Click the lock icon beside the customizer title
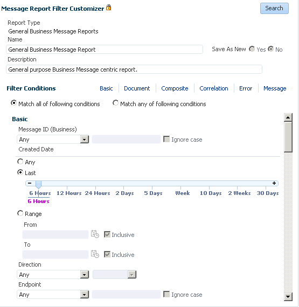The image size is (299, 307). point(108,8)
